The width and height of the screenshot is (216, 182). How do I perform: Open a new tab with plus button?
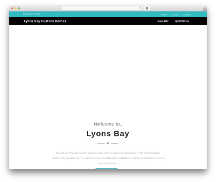[205, 9]
